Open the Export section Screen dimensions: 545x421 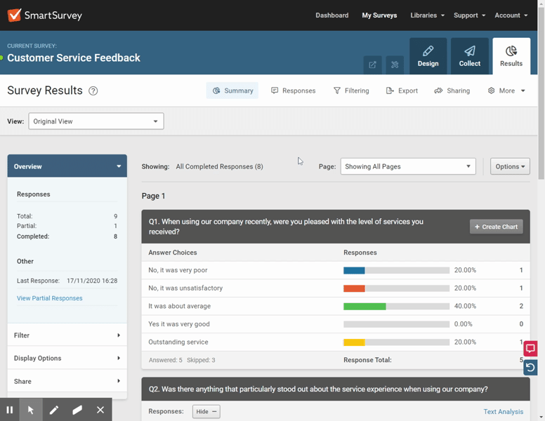click(x=402, y=91)
